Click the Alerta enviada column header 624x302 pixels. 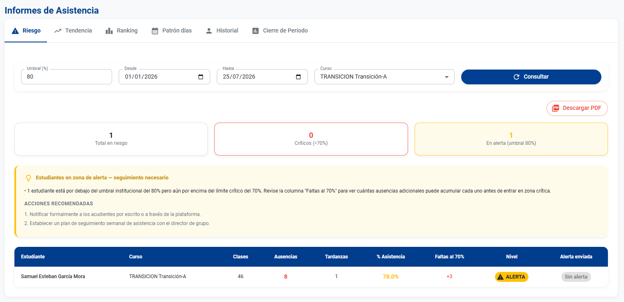pyautogui.click(x=576, y=257)
